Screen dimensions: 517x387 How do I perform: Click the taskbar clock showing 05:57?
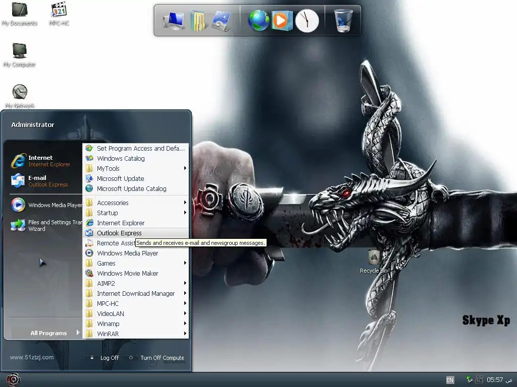(x=495, y=380)
